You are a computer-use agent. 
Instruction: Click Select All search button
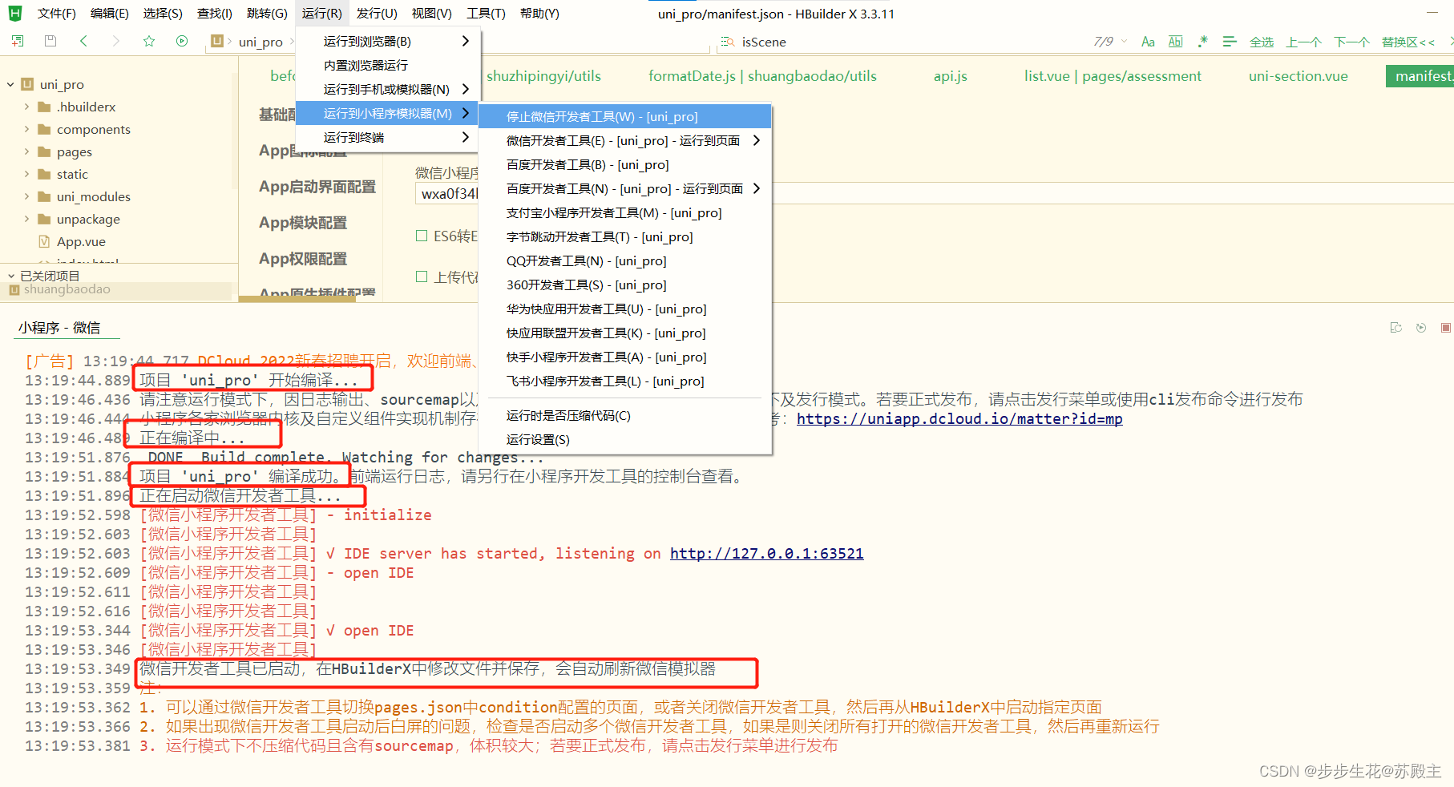point(1262,42)
